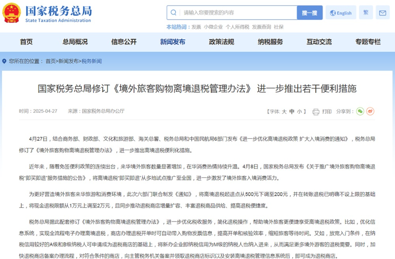Screen dimensions: 395x259
Task: Open the 首页 navigation menu
Action: point(26,42)
